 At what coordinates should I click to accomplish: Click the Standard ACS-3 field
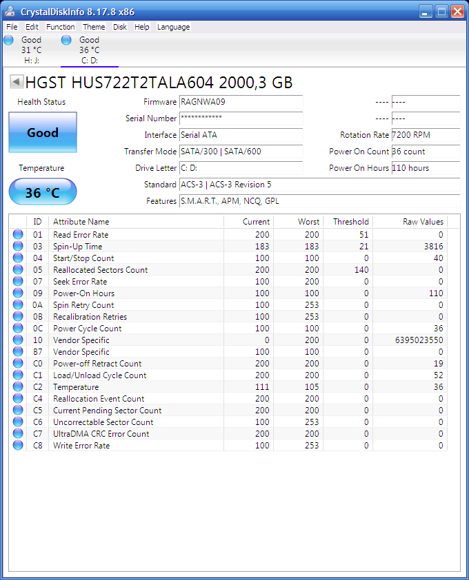click(320, 185)
